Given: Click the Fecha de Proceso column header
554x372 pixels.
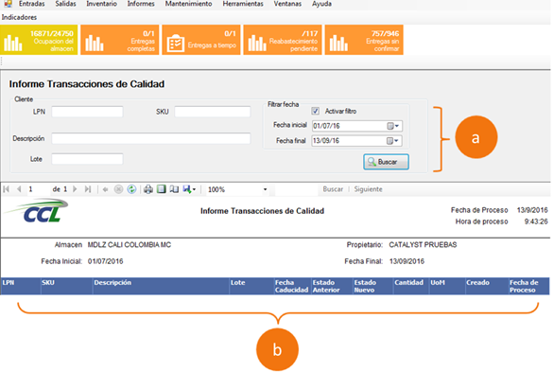Looking at the screenshot, I should click(528, 286).
